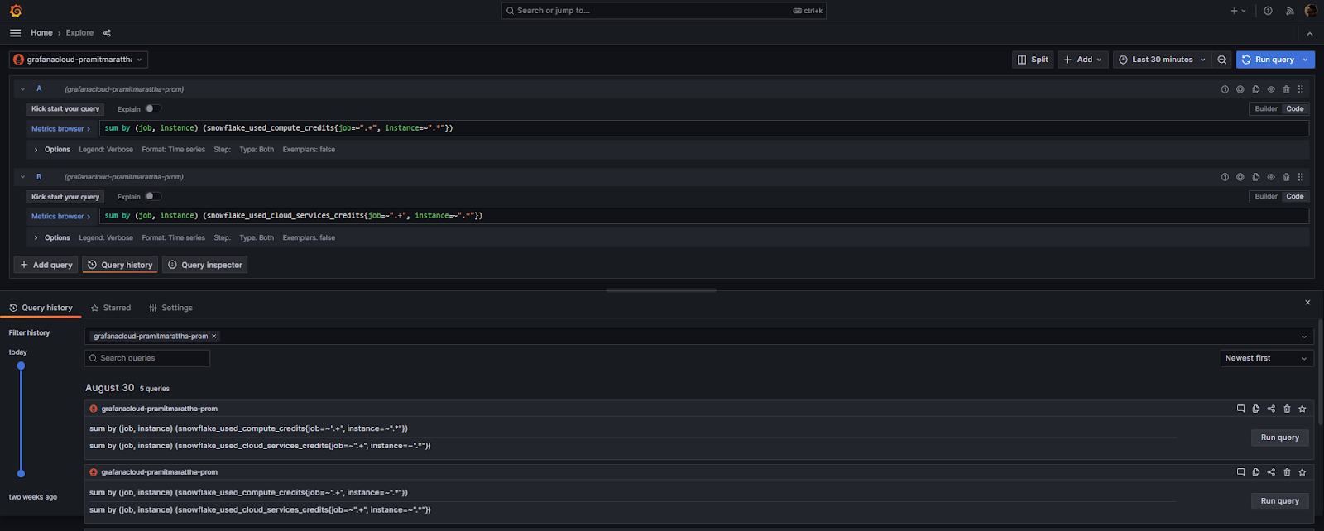Remove query B with trash icon

[x=1286, y=177]
